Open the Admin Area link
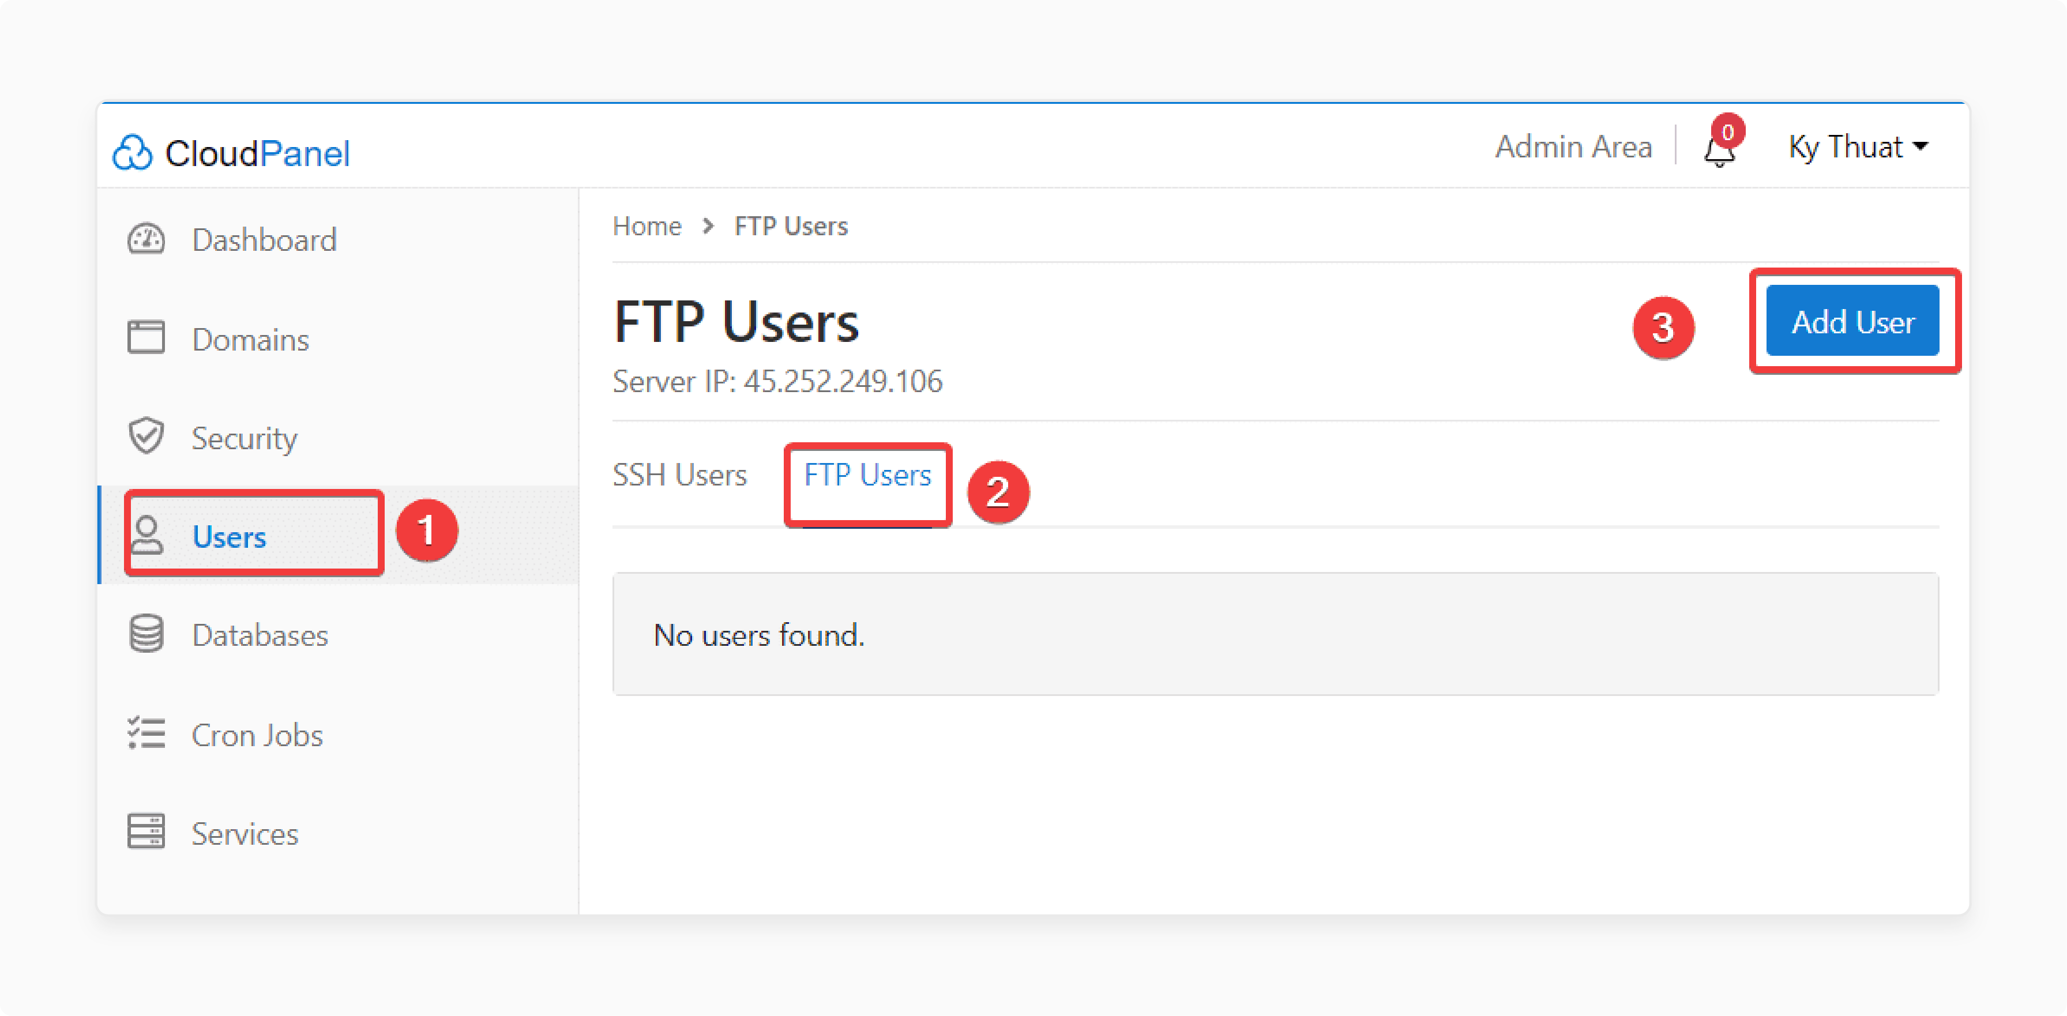 coord(1573,147)
